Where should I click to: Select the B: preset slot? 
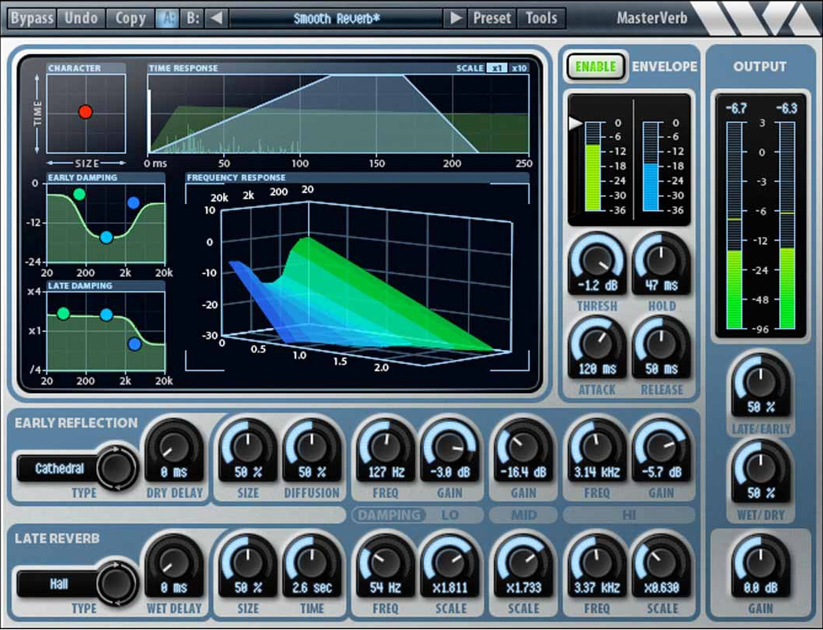click(192, 18)
